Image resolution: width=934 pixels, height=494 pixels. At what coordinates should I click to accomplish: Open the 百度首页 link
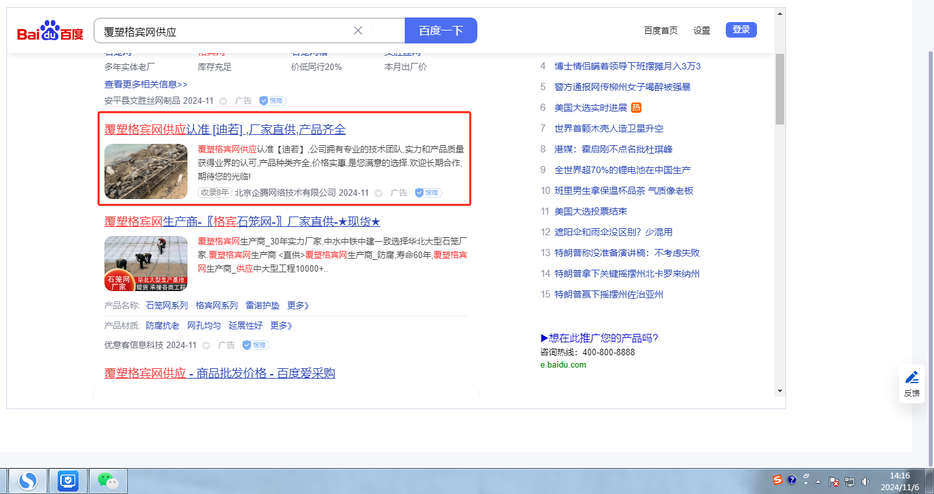[660, 30]
